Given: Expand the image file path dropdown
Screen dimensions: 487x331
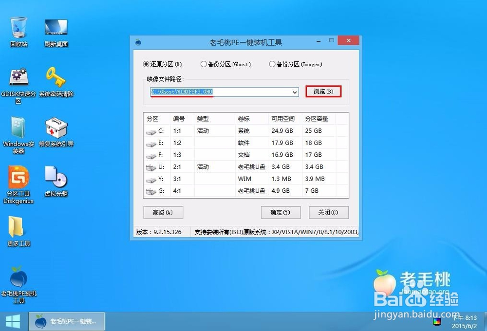Looking at the screenshot, I should [294, 92].
